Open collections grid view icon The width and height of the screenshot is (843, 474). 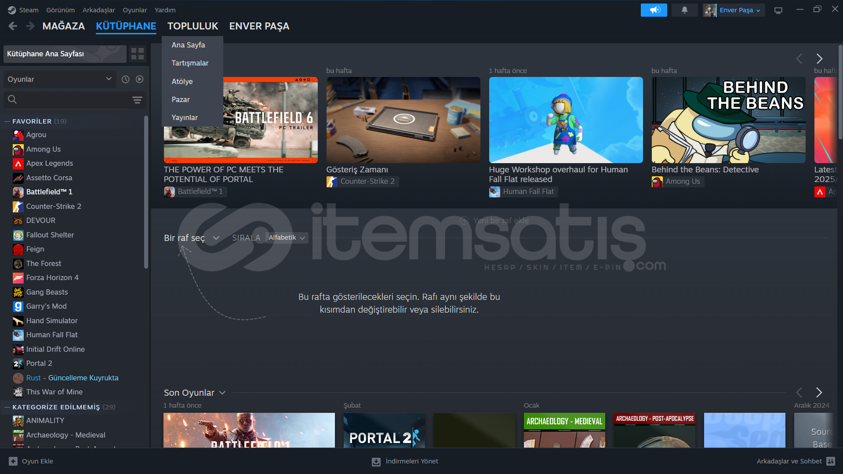click(138, 54)
